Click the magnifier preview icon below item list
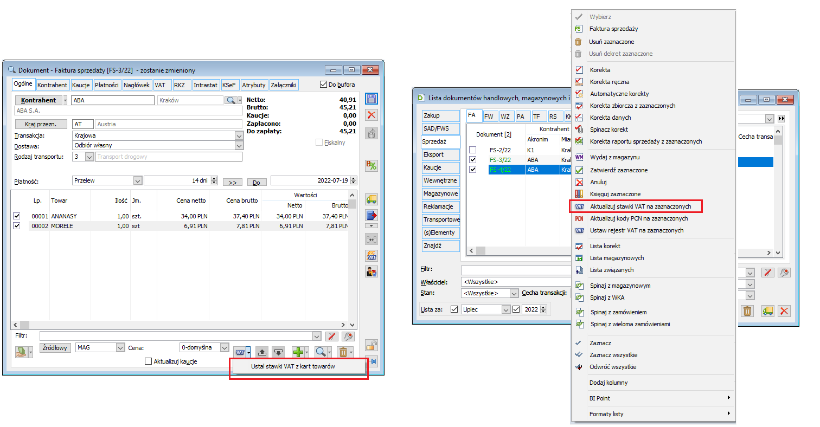The height and width of the screenshot is (427, 820). tap(321, 352)
